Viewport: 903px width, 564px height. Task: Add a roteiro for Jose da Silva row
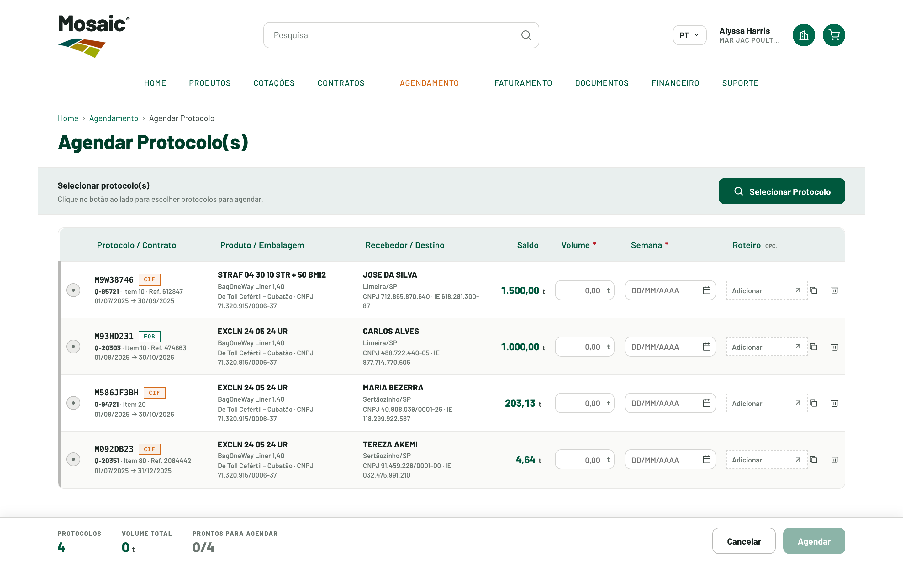(766, 290)
